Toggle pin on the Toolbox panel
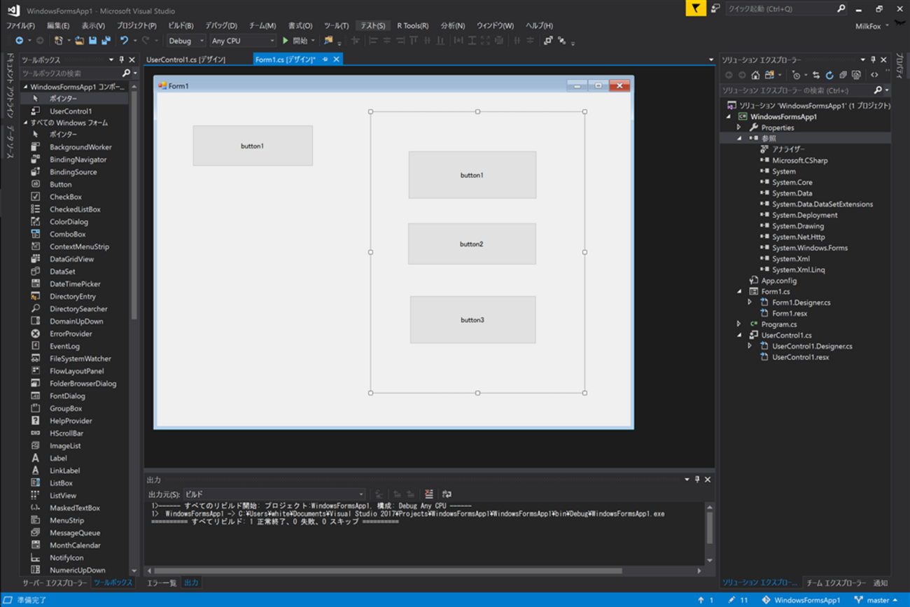Screen dimensions: 910x607 [x=121, y=60]
